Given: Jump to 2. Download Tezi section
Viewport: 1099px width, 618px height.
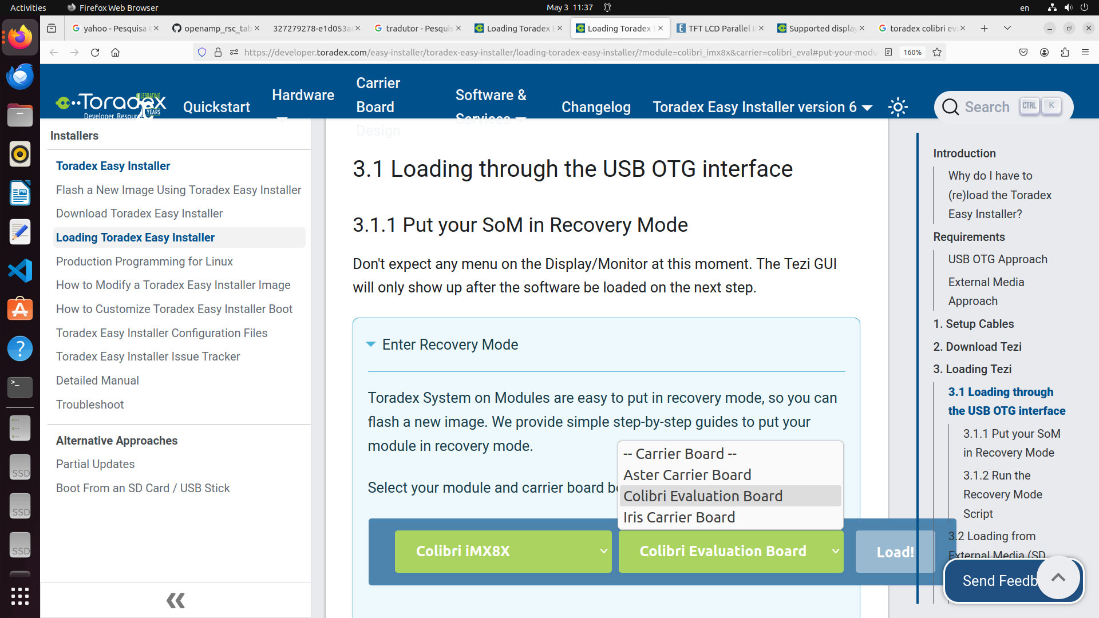Looking at the screenshot, I should coord(977,347).
